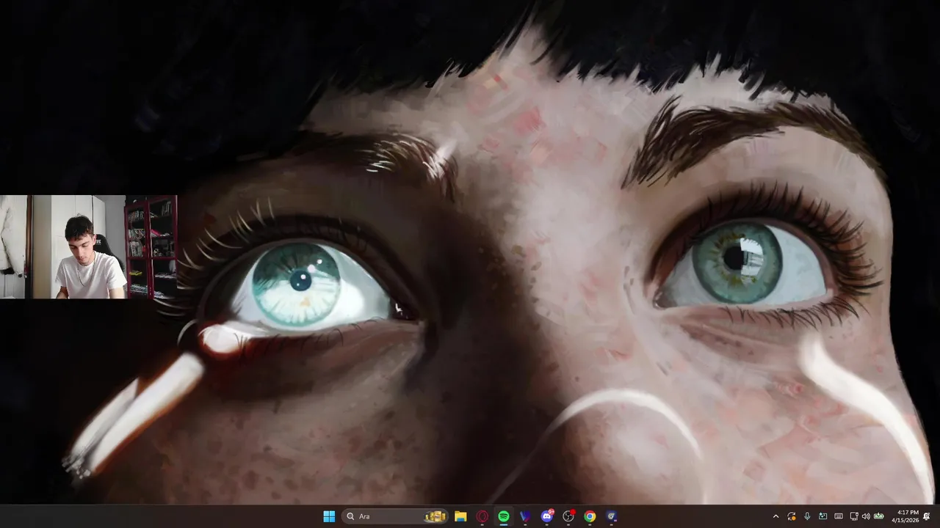This screenshot has height=528, width=940.
Task: Open File Explorer from the taskbar
Action: (x=460, y=516)
